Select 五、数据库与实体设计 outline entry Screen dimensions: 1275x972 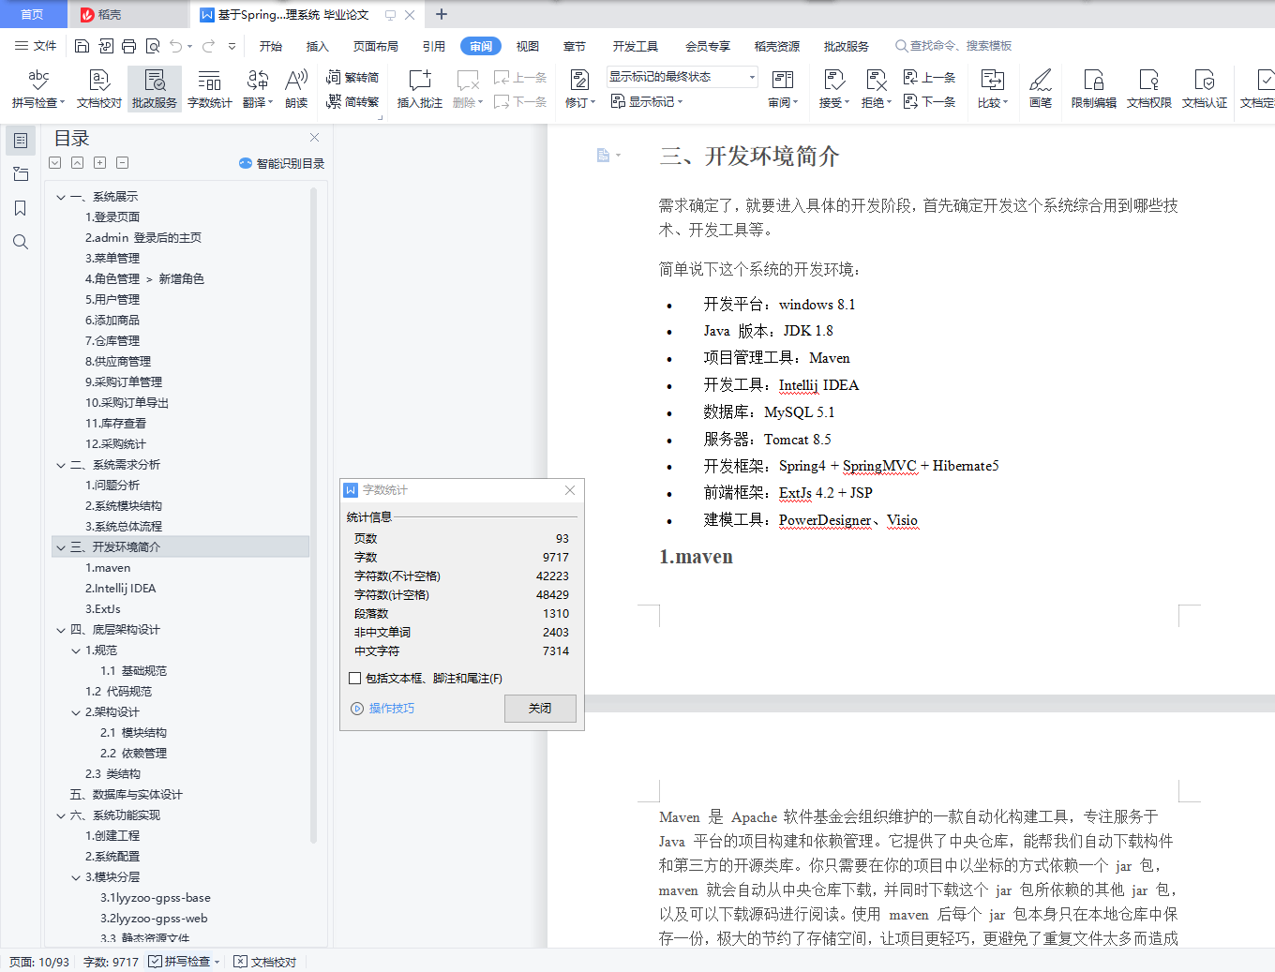click(126, 795)
